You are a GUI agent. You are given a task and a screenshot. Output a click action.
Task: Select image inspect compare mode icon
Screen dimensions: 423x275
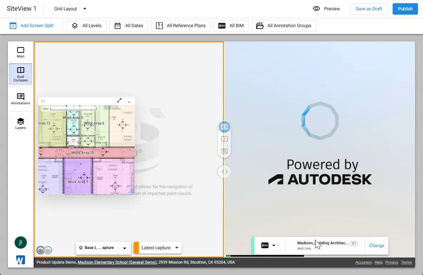[224, 151]
